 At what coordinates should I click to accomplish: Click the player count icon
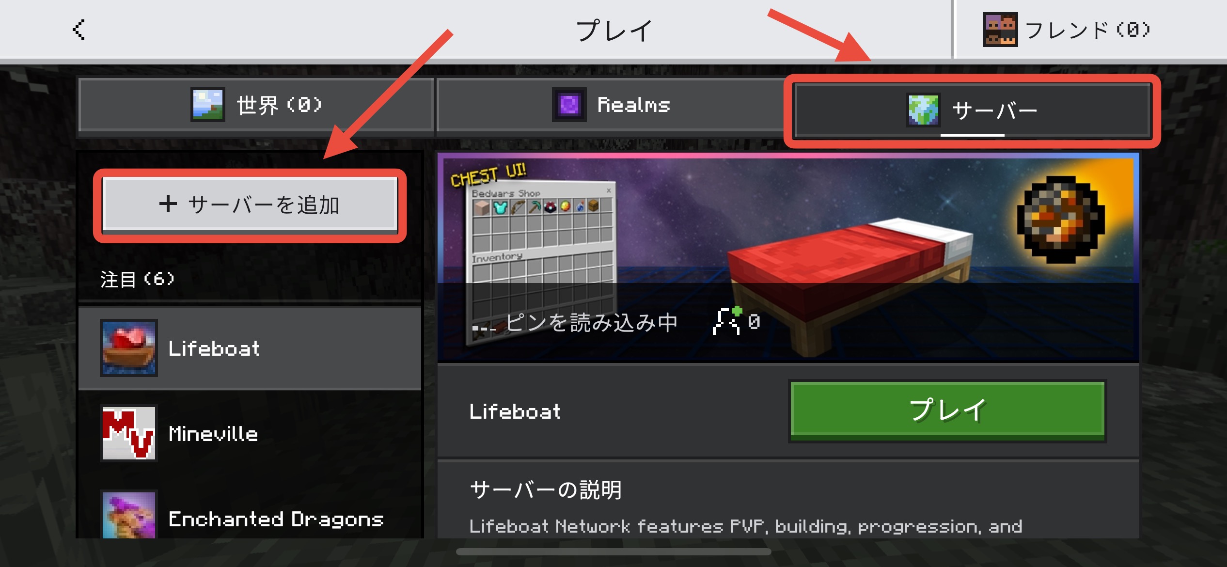coord(727,321)
